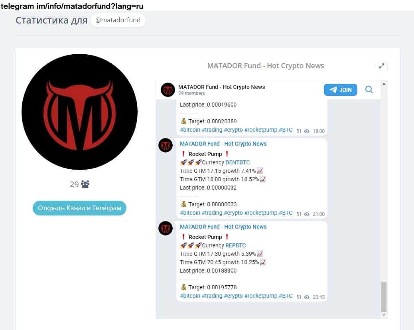Click the scrollbar up arrow in the widget
The image size is (414, 330).
tap(384, 84)
